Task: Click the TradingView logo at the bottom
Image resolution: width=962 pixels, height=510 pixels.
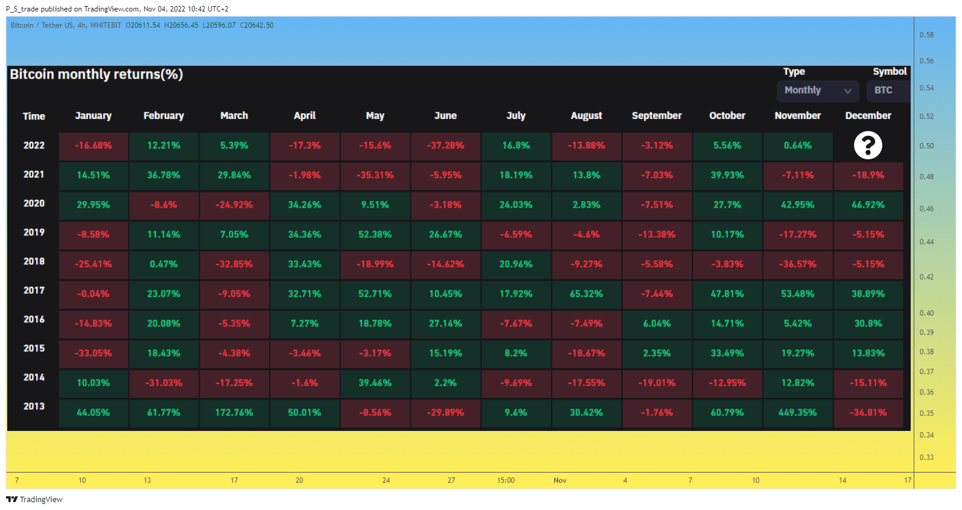Action: point(34,499)
